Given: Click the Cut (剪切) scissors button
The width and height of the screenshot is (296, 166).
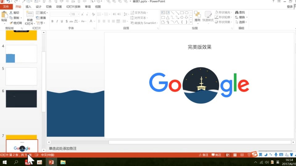Looking at the screenshot, I should 14,13.
